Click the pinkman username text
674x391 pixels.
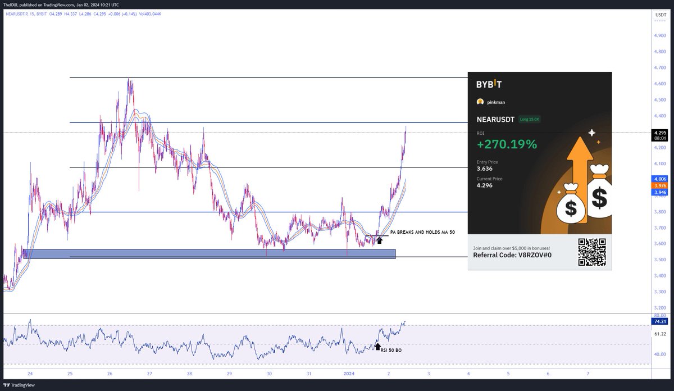495,102
